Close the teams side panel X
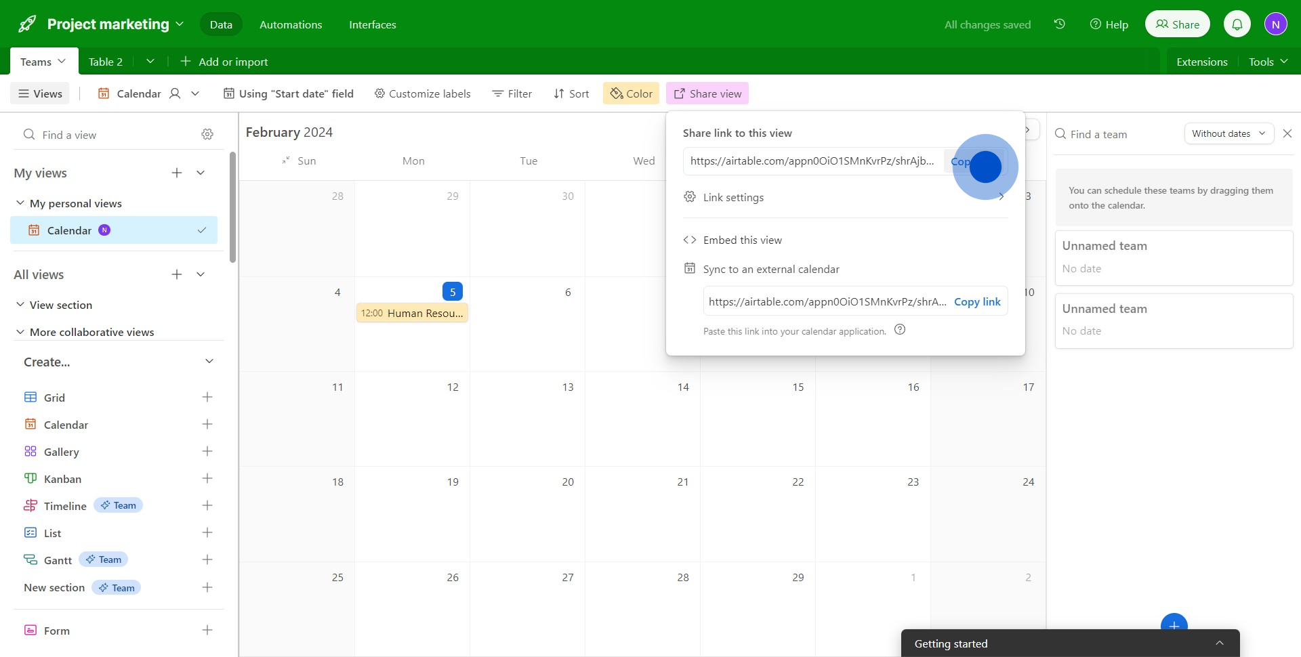The image size is (1301, 657). [1287, 133]
